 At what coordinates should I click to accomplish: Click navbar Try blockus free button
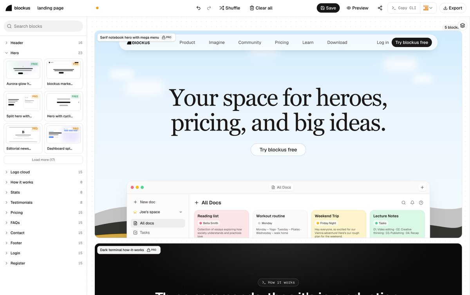(412, 42)
